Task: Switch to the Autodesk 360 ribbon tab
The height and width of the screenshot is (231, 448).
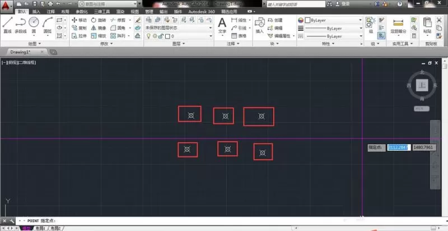Action: (202, 12)
